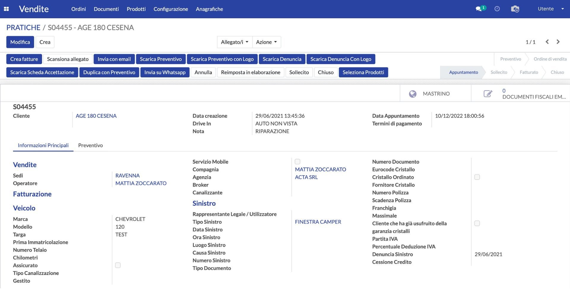This screenshot has height=293, width=570.
Task: Click the camera screenshot capture icon
Action: 515,9
